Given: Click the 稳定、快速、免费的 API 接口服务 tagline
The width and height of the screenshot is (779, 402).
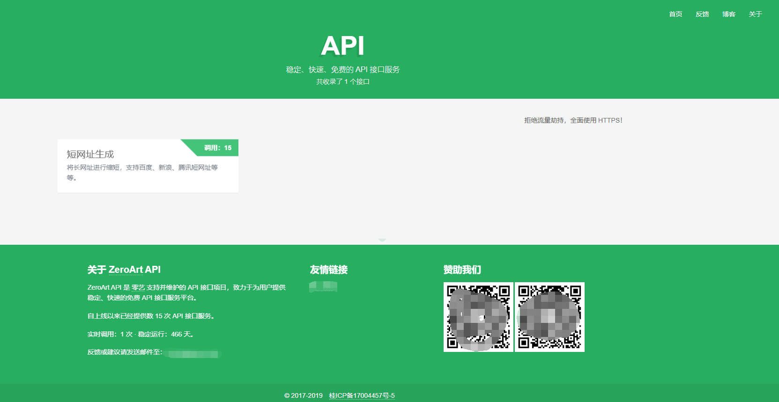Looking at the screenshot, I should pyautogui.click(x=343, y=69).
